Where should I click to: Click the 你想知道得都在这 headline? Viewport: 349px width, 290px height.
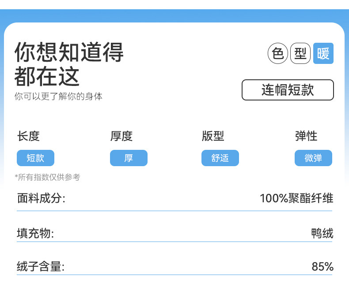tap(69, 64)
